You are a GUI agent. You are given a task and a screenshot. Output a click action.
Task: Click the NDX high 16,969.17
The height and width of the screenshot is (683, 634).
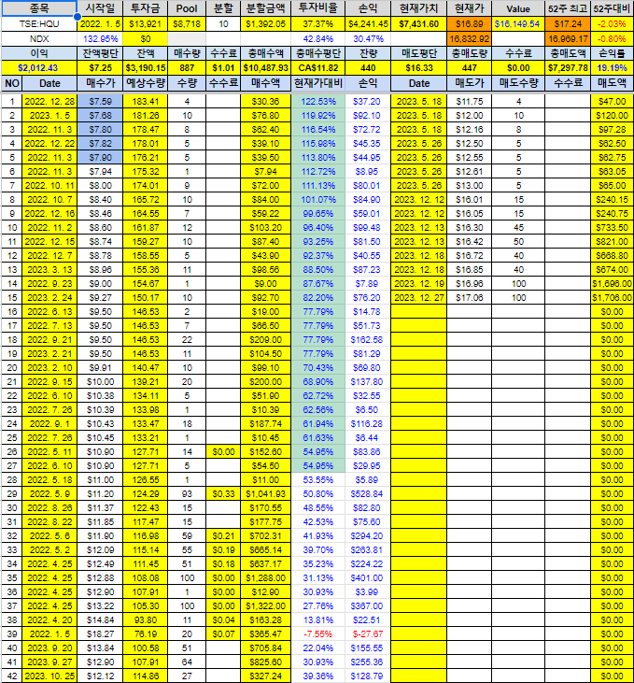[x=568, y=38]
